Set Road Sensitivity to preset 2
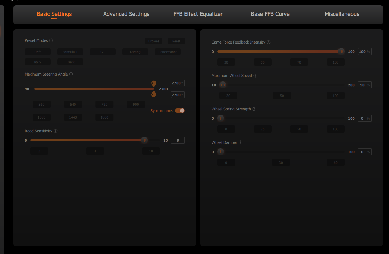This screenshot has width=389, height=254. coord(39,151)
